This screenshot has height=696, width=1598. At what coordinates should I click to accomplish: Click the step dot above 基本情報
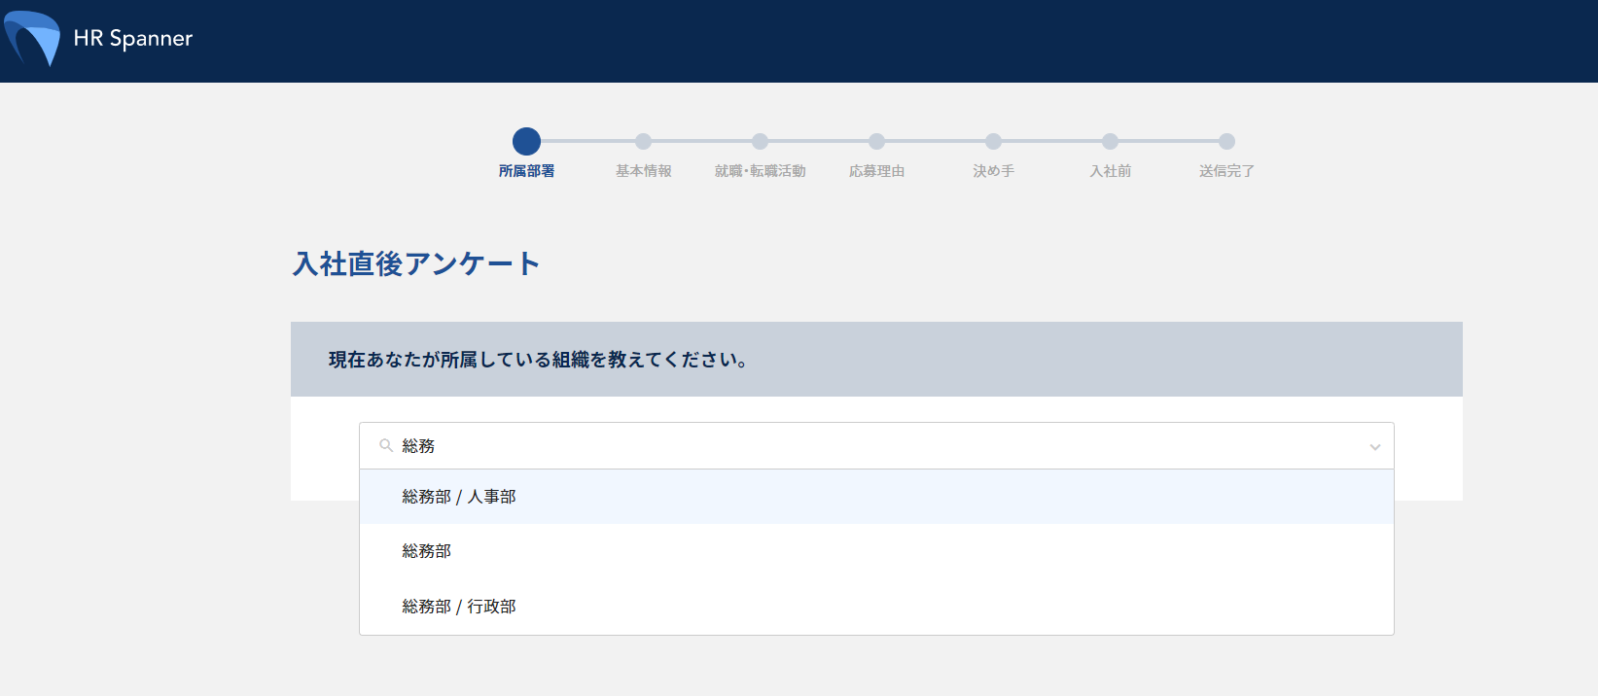(x=643, y=142)
